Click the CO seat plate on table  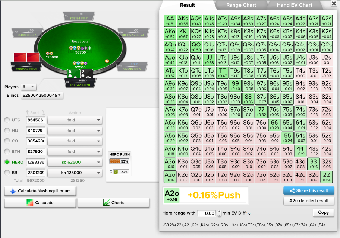click(x=133, y=33)
